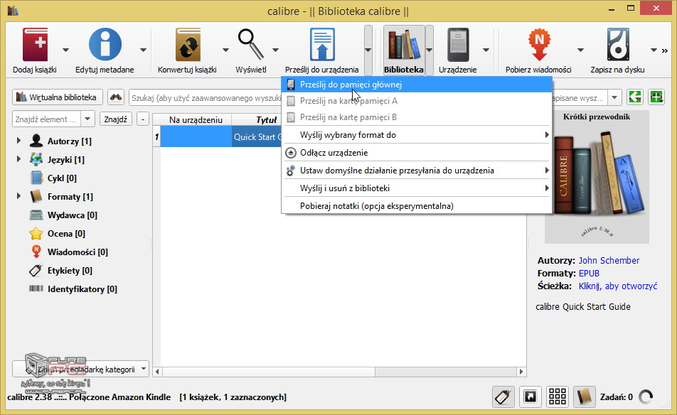Open the Biblioteka dropdown arrow
The image size is (677, 415).
point(430,50)
